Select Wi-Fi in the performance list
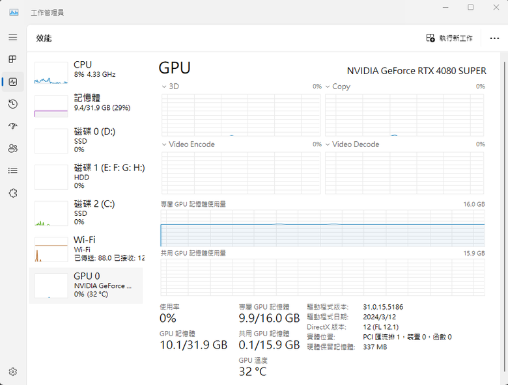Viewport: 508px width, 385px height. pyautogui.click(x=86, y=249)
